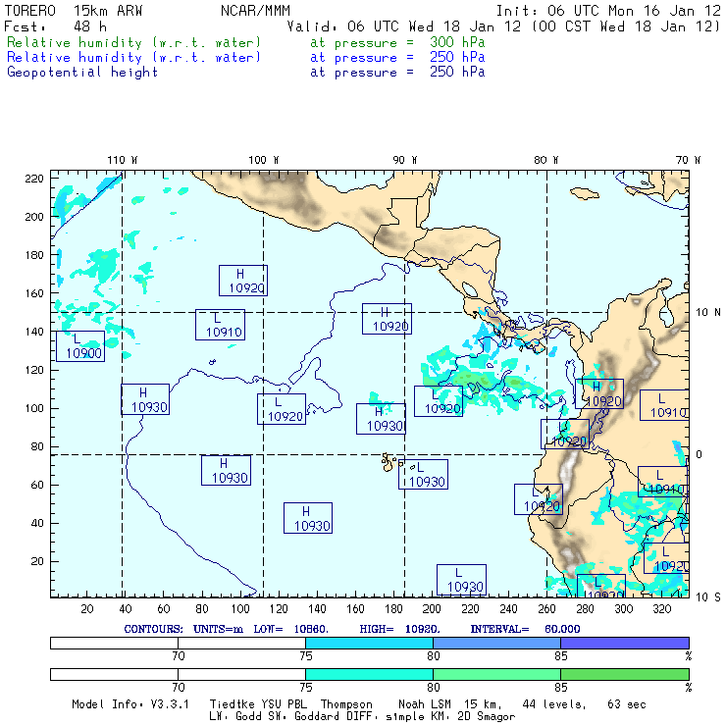Select the teal 75–80% swatch in lower color bar
726x726 pixels.
[x=369, y=674]
